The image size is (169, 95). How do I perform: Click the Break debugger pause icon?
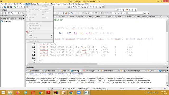point(93,7)
